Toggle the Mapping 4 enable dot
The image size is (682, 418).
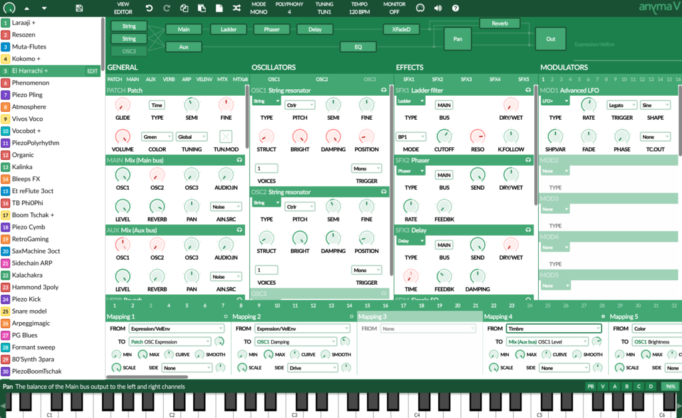click(603, 317)
